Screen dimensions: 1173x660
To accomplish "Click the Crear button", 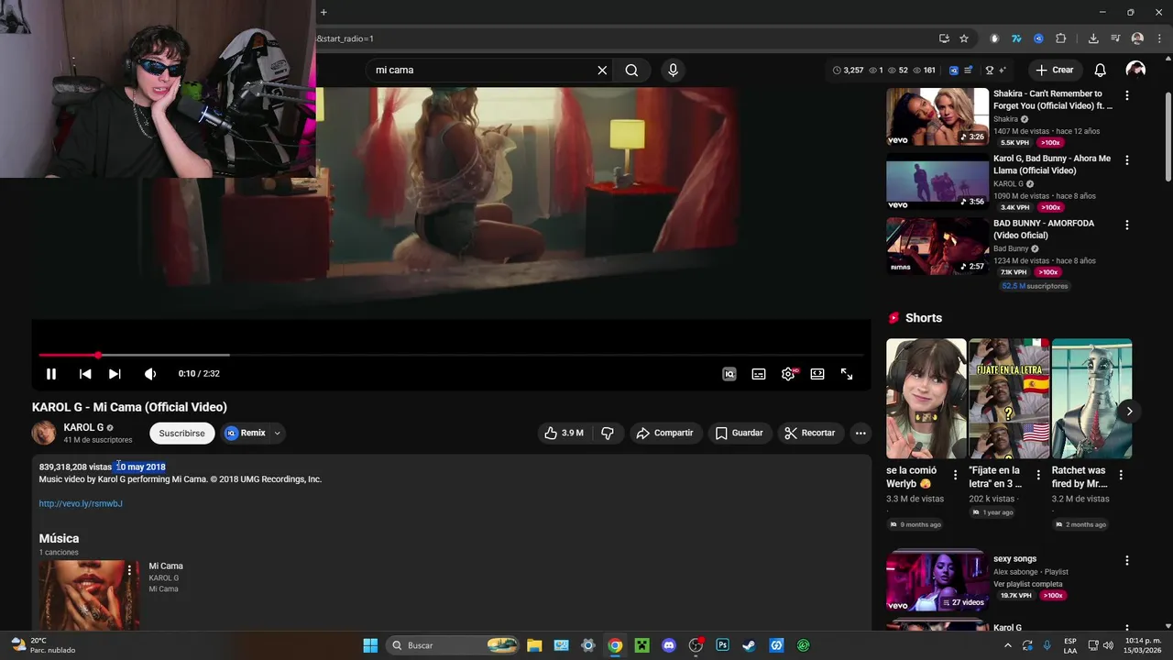I will click(x=1054, y=71).
